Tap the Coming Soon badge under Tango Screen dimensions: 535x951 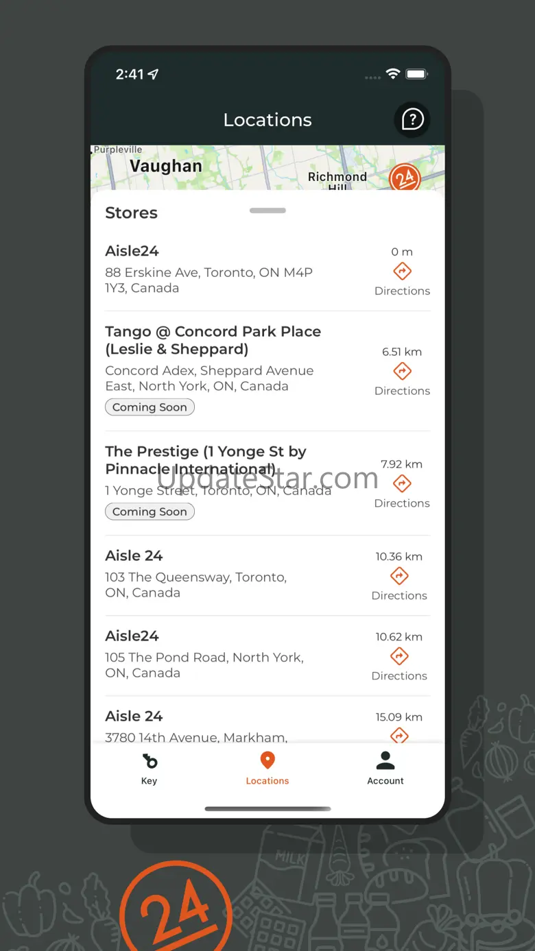[150, 407]
